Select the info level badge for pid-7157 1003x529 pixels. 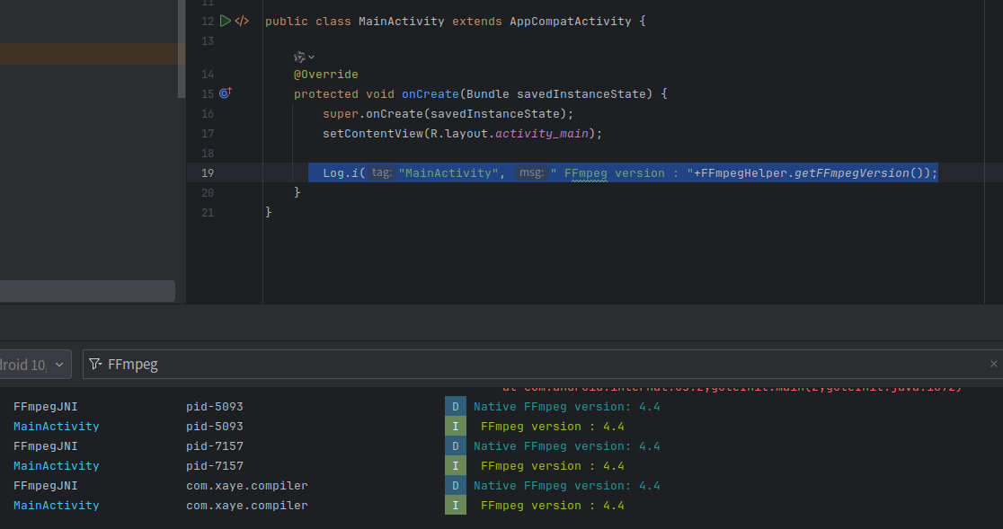click(x=456, y=466)
